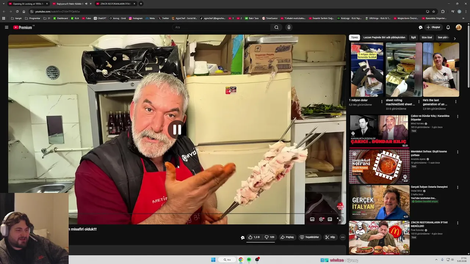Select the Size özel filter chip
Screen dimensions: 470x264
(x=427, y=37)
